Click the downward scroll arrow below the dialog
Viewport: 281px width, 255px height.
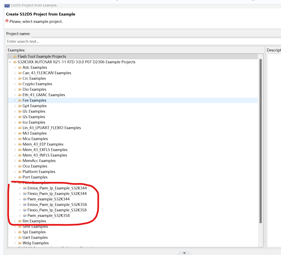pos(184,252)
